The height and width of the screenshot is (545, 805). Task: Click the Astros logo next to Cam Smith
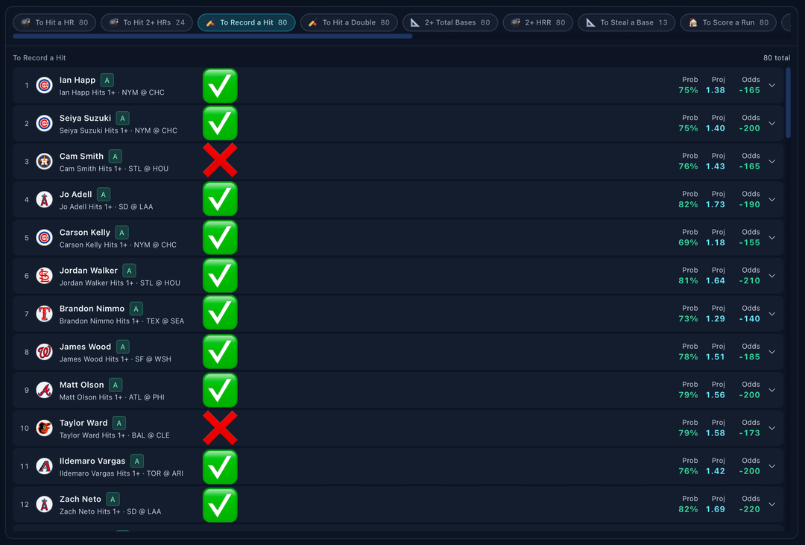45,162
